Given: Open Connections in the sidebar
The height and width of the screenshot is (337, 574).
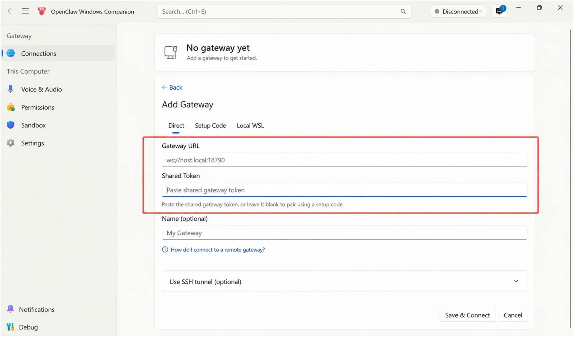Looking at the screenshot, I should (x=58, y=53).
